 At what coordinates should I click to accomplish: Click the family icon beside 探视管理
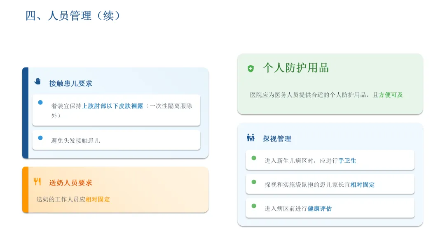(x=251, y=138)
